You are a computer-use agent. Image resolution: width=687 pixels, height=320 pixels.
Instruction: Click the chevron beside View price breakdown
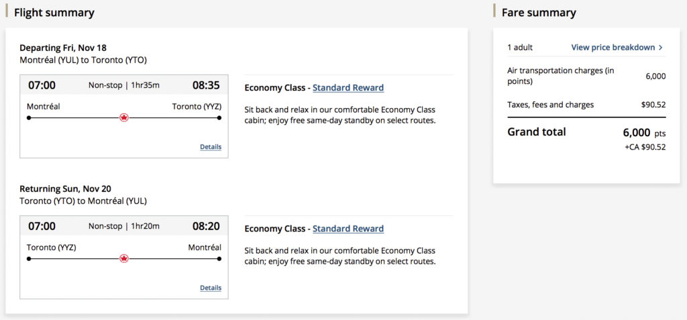coord(661,48)
